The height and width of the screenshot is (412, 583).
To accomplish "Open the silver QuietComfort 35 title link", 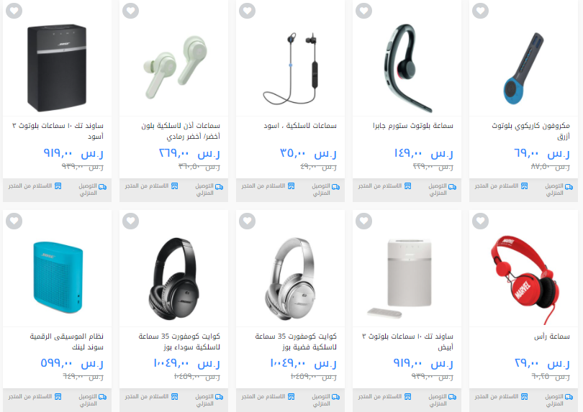I will 296,342.
